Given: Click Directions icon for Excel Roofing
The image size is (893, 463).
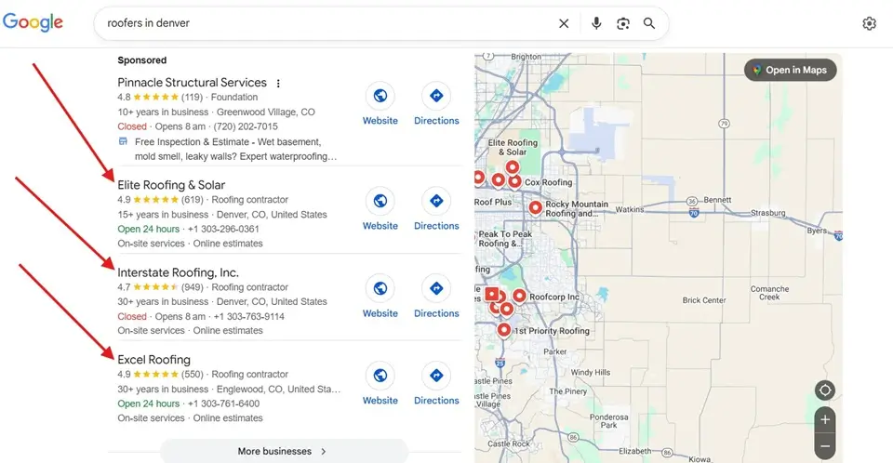Looking at the screenshot, I should pos(436,376).
